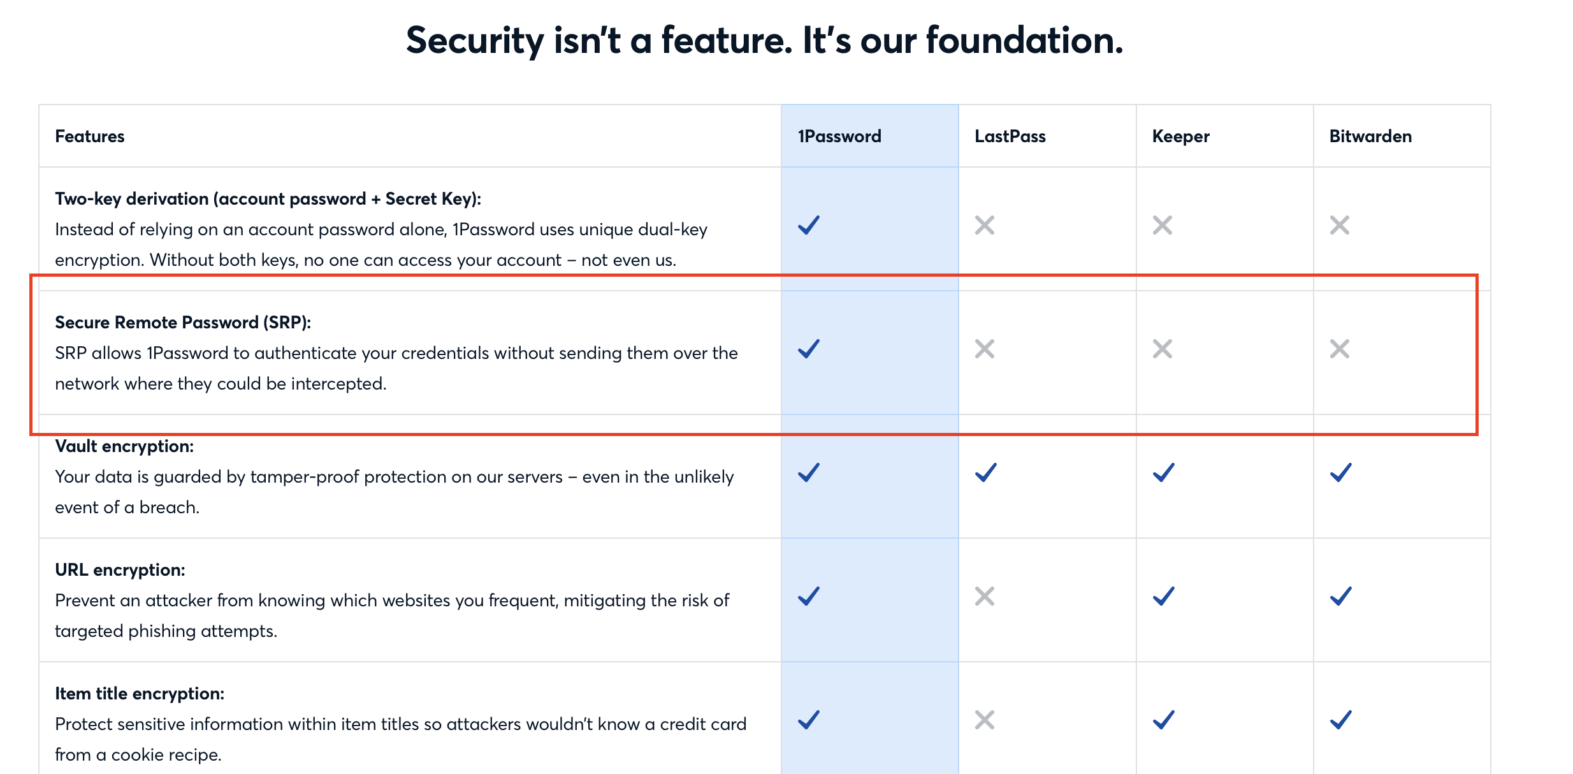
Task: Click LastPass X mark for Two-key derivation
Action: (985, 225)
